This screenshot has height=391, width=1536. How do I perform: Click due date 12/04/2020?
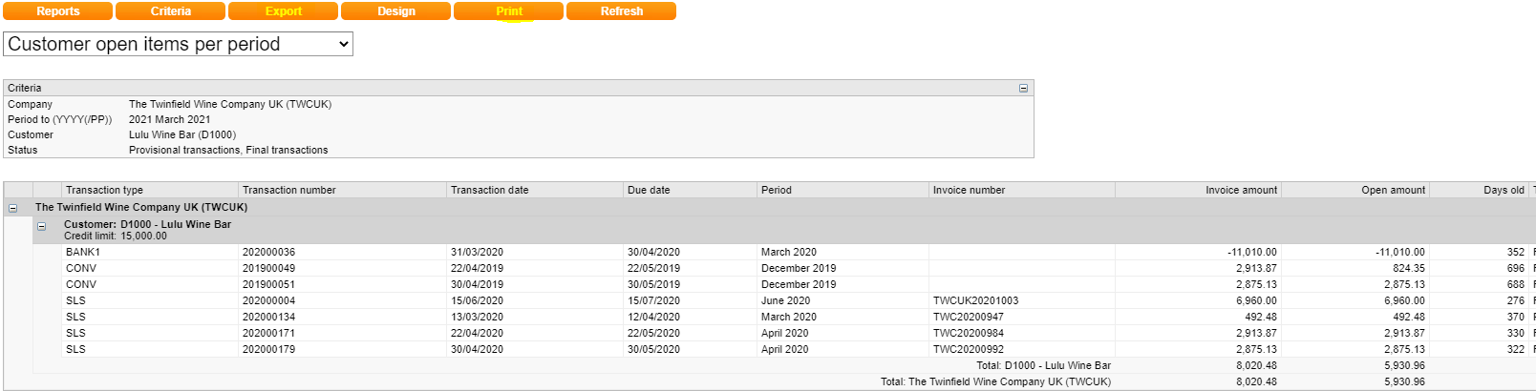coord(653,317)
